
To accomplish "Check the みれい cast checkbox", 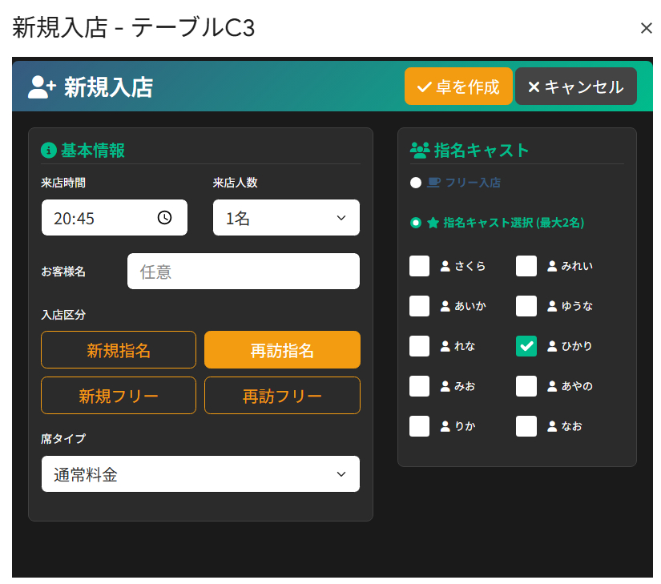I will pos(526,266).
